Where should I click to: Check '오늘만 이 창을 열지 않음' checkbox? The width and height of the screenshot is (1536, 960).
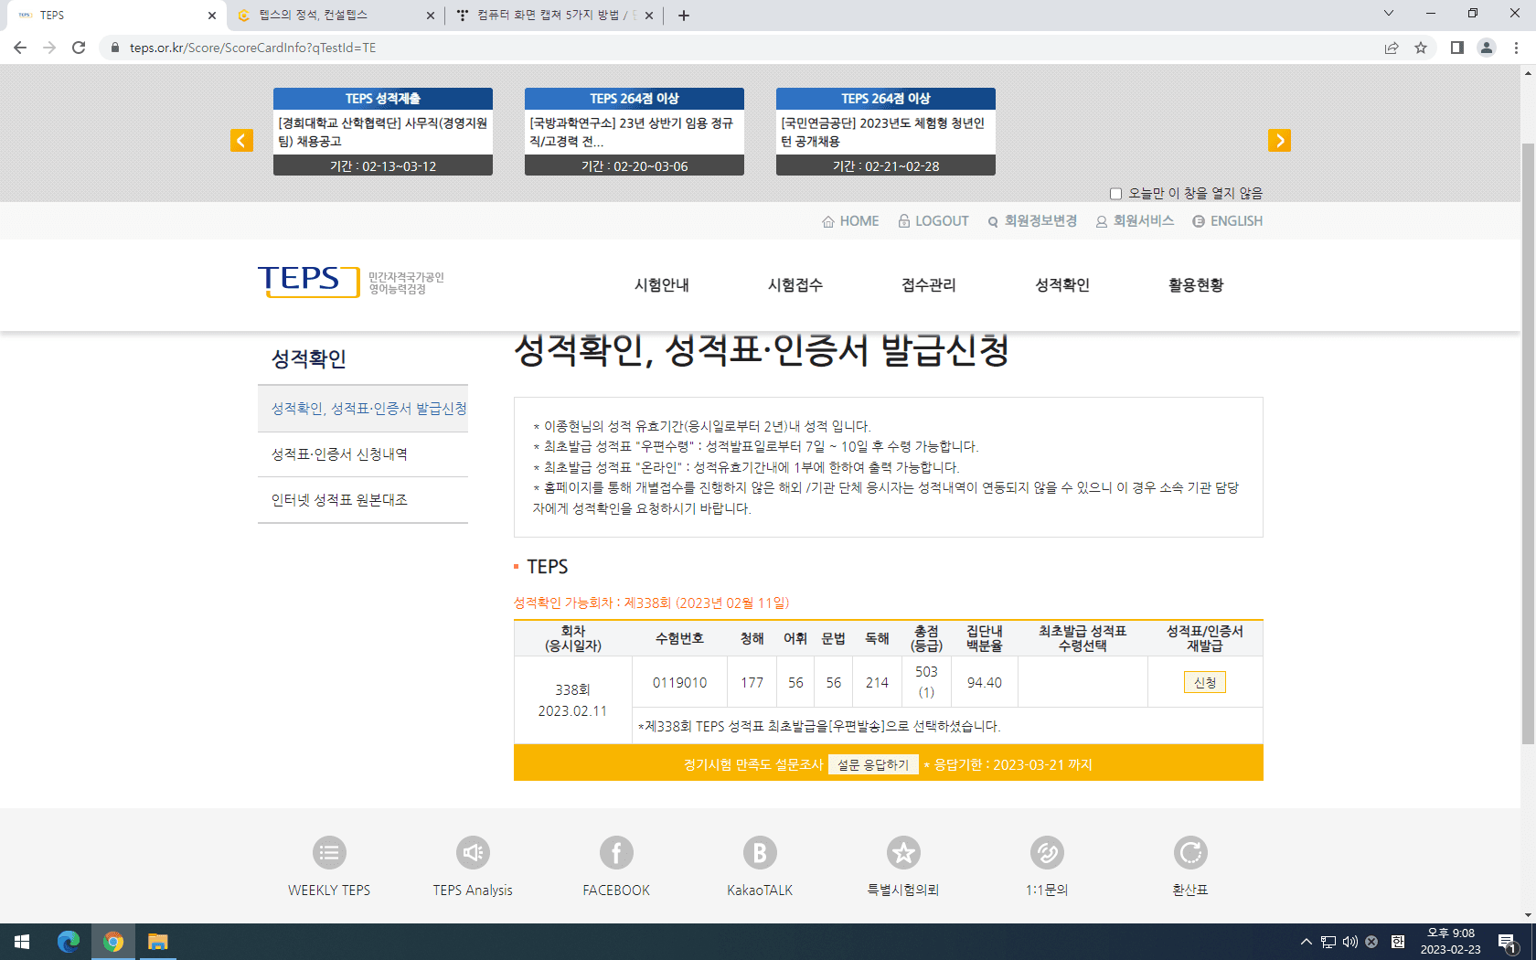click(x=1115, y=194)
